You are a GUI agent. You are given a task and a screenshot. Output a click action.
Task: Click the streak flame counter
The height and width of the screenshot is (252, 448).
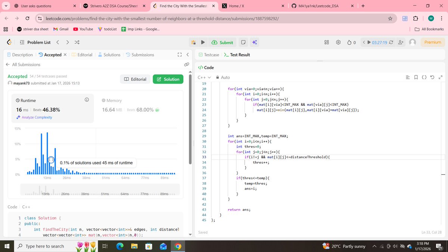tap(352, 42)
